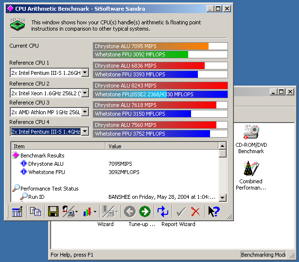Click the Tune-up label in back window

[x=141, y=224]
